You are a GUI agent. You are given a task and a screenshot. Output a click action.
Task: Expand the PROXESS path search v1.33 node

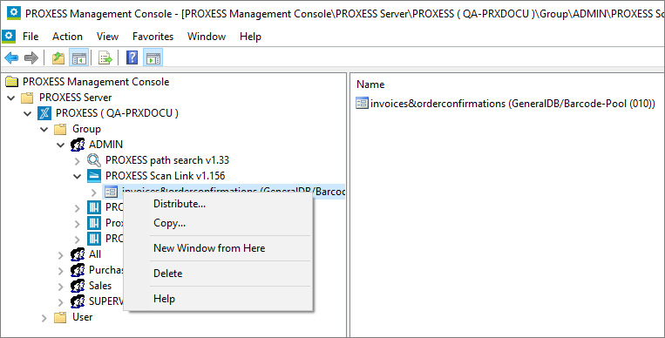(78, 161)
